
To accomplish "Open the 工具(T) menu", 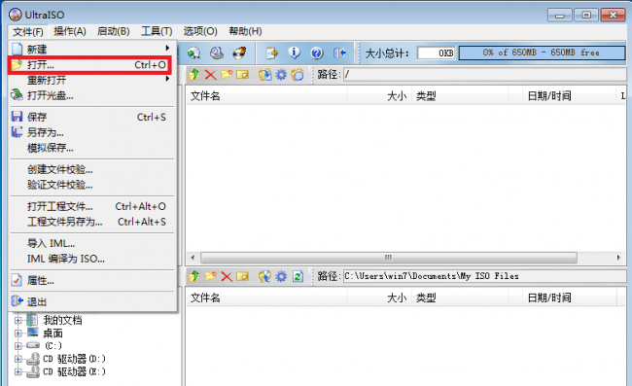I will tap(157, 31).
